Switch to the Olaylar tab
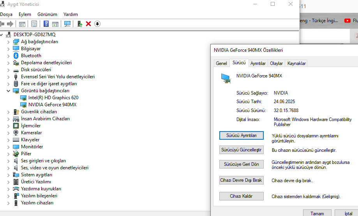 click(x=277, y=63)
